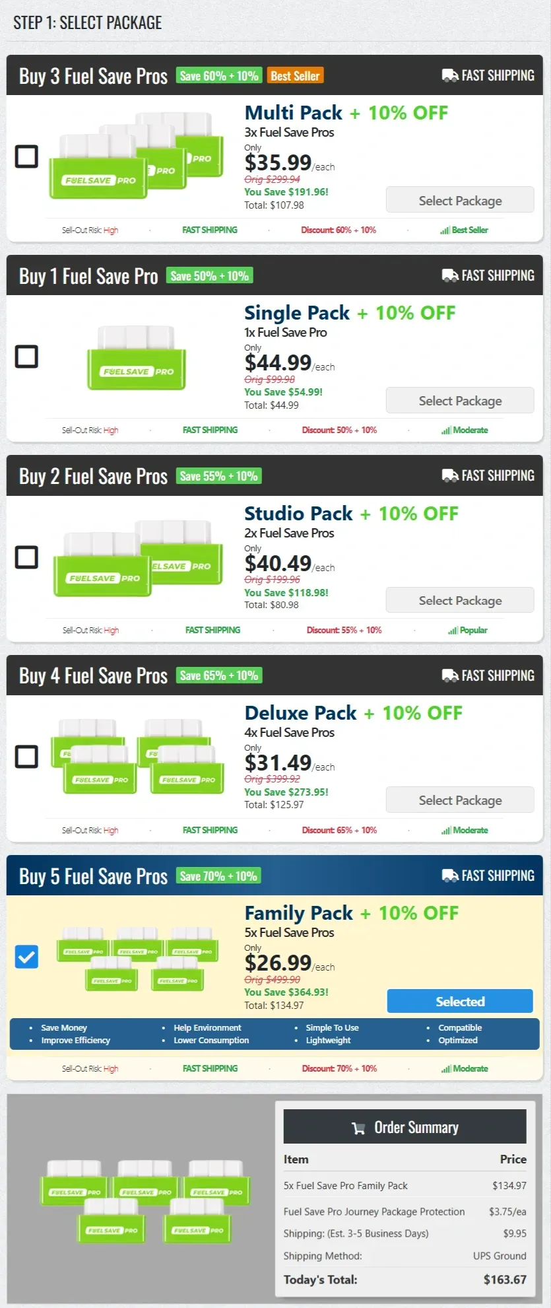Screen dimensions: 551x1308
Task: Click Select Package for the Single Pack
Action: (459, 400)
